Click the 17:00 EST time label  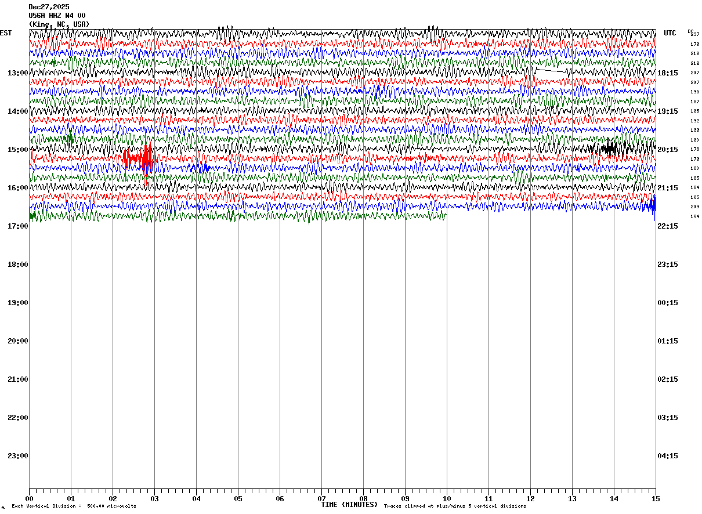(x=18, y=226)
